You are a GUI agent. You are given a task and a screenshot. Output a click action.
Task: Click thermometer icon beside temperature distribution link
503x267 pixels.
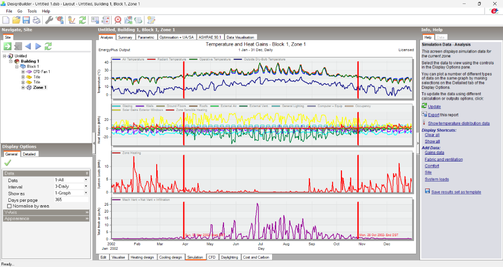424,122
